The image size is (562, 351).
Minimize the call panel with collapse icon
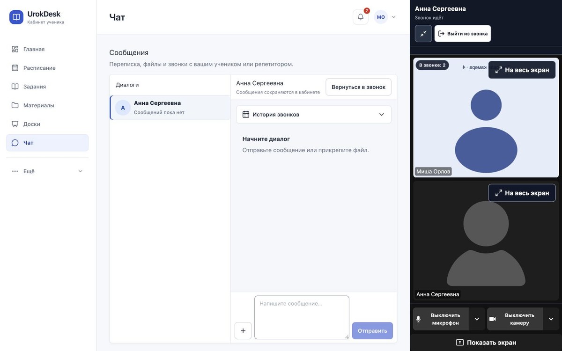tap(423, 34)
